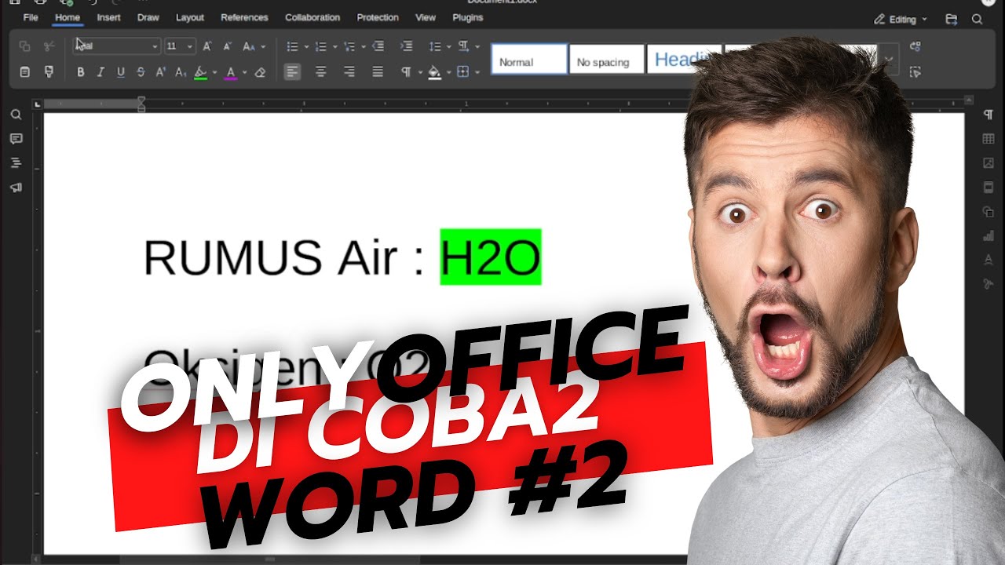Apply the green highlight color
The image size is (1005, 565).
point(200,72)
